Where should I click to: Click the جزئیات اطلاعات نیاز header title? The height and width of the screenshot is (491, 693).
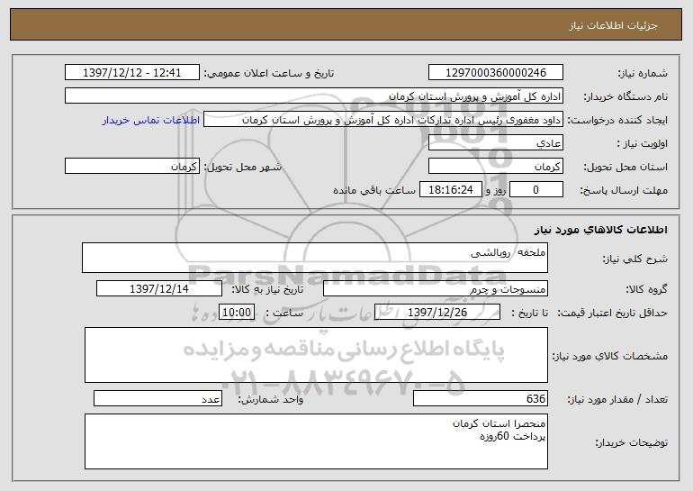pos(613,25)
